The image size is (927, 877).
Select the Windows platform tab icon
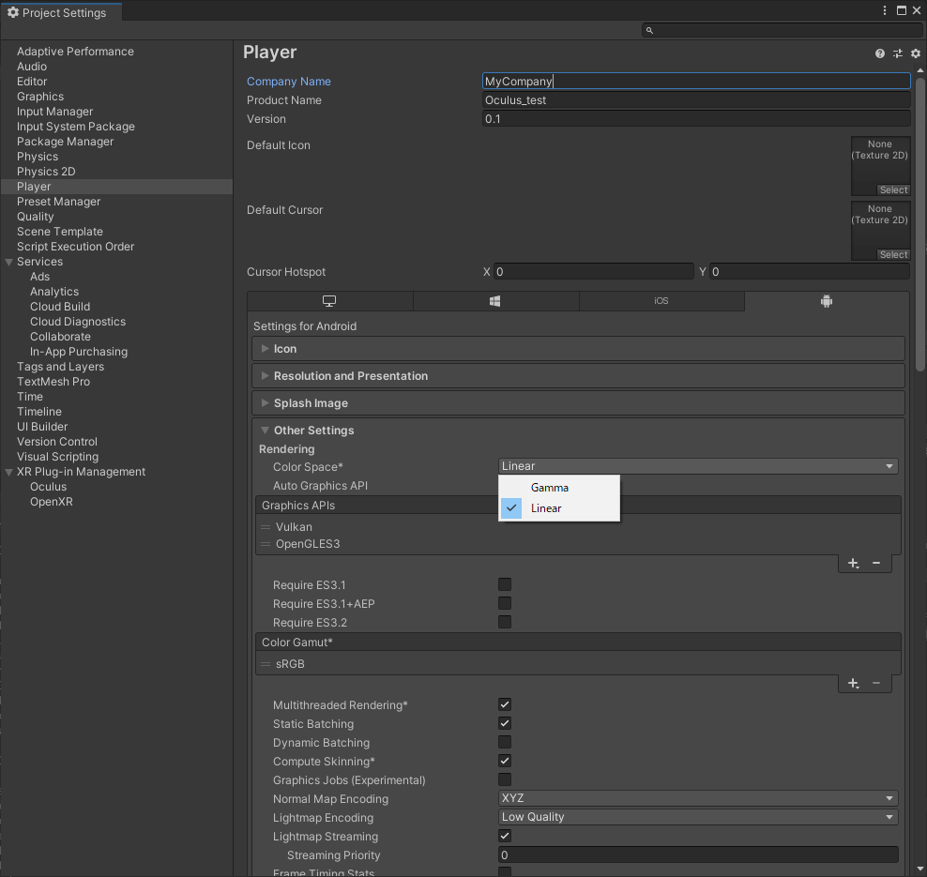[495, 301]
